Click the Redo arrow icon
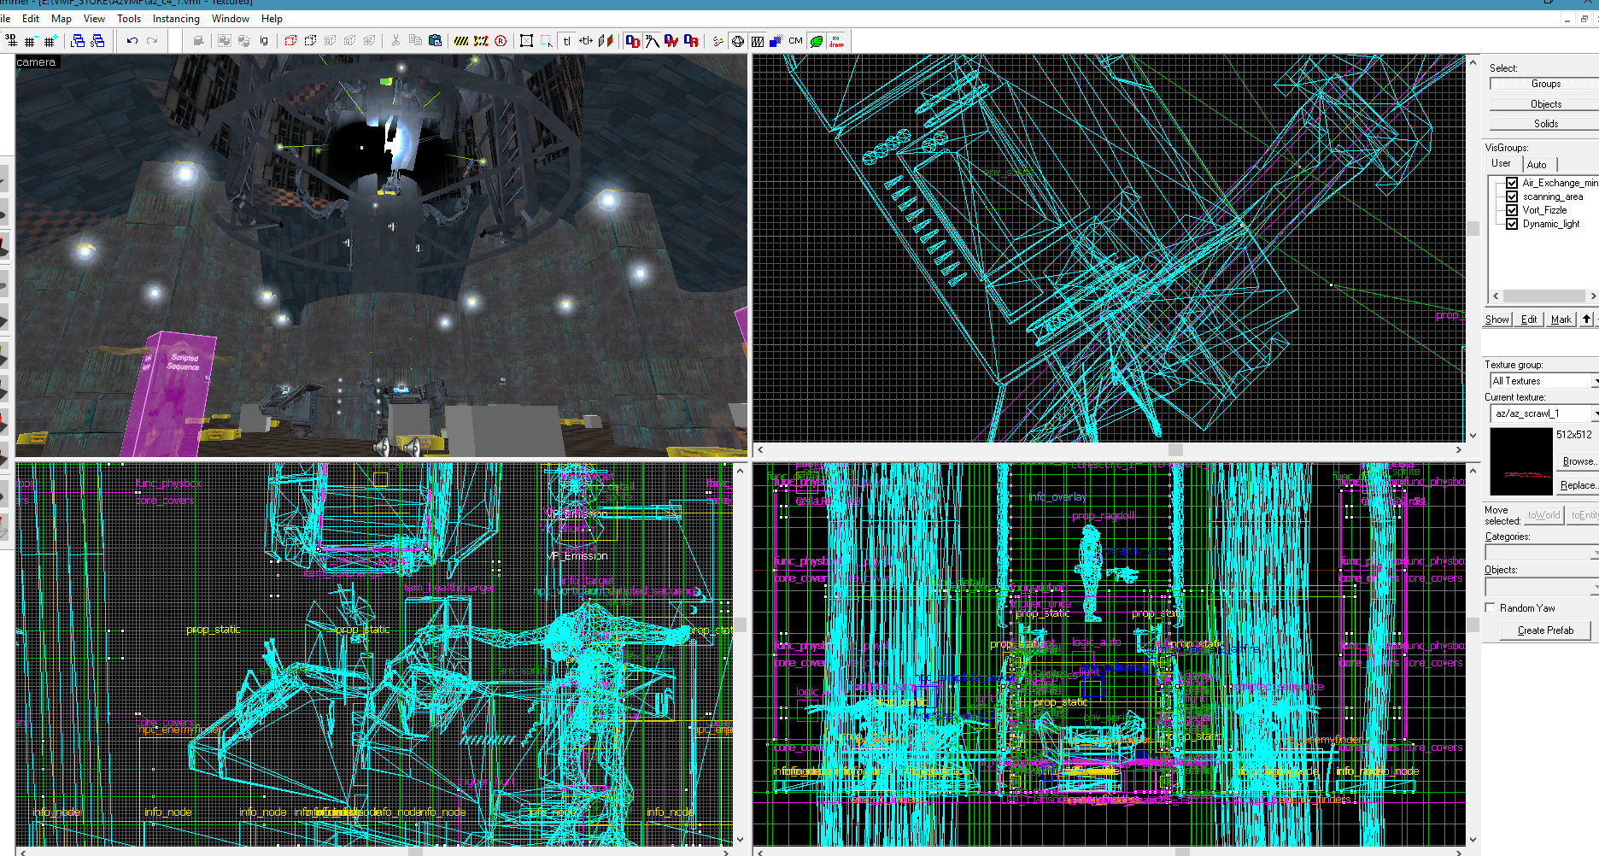The height and width of the screenshot is (856, 1599). 152,40
